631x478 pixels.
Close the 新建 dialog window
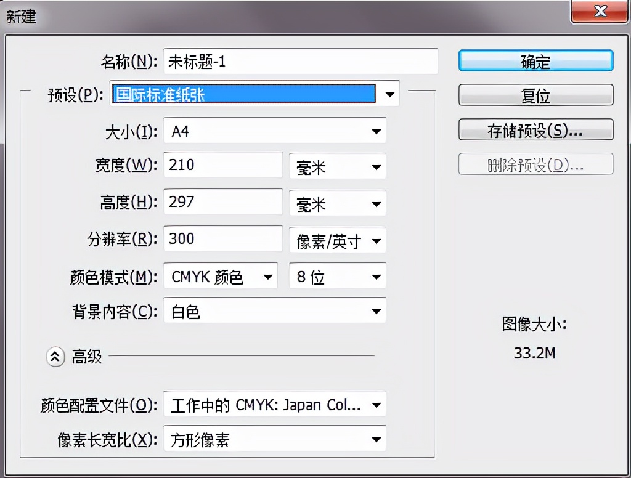tap(600, 11)
